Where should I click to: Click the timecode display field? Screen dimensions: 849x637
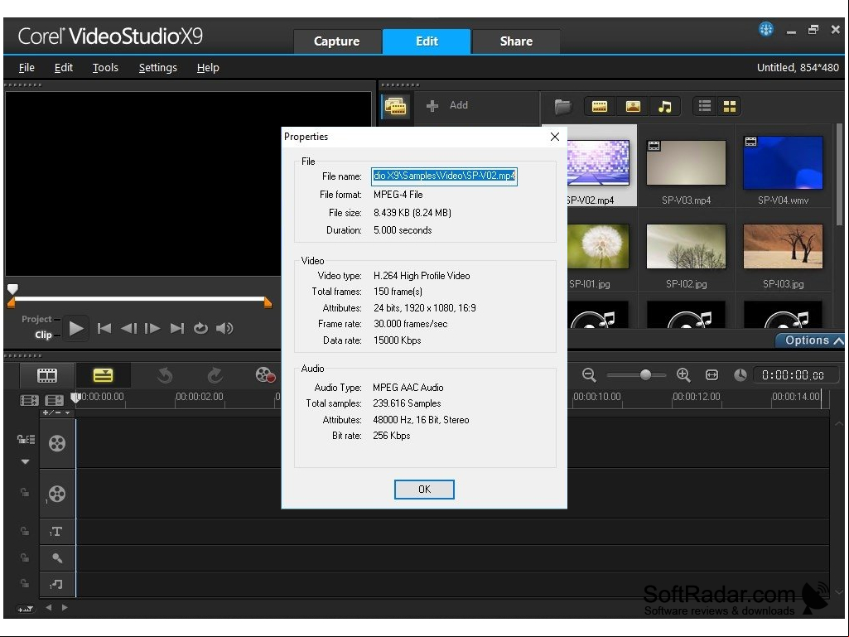pyautogui.click(x=795, y=375)
